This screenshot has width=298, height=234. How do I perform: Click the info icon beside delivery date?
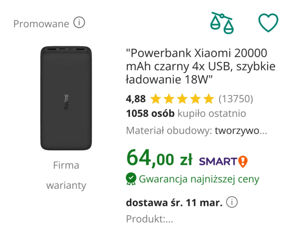pos(232,202)
